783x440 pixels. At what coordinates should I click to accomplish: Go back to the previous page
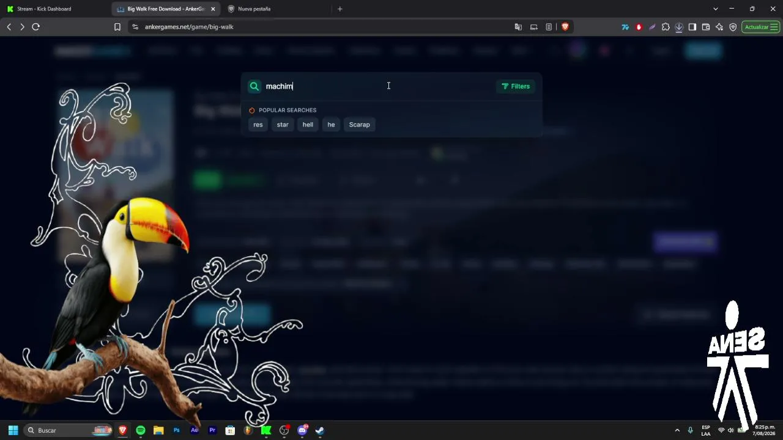coord(9,27)
